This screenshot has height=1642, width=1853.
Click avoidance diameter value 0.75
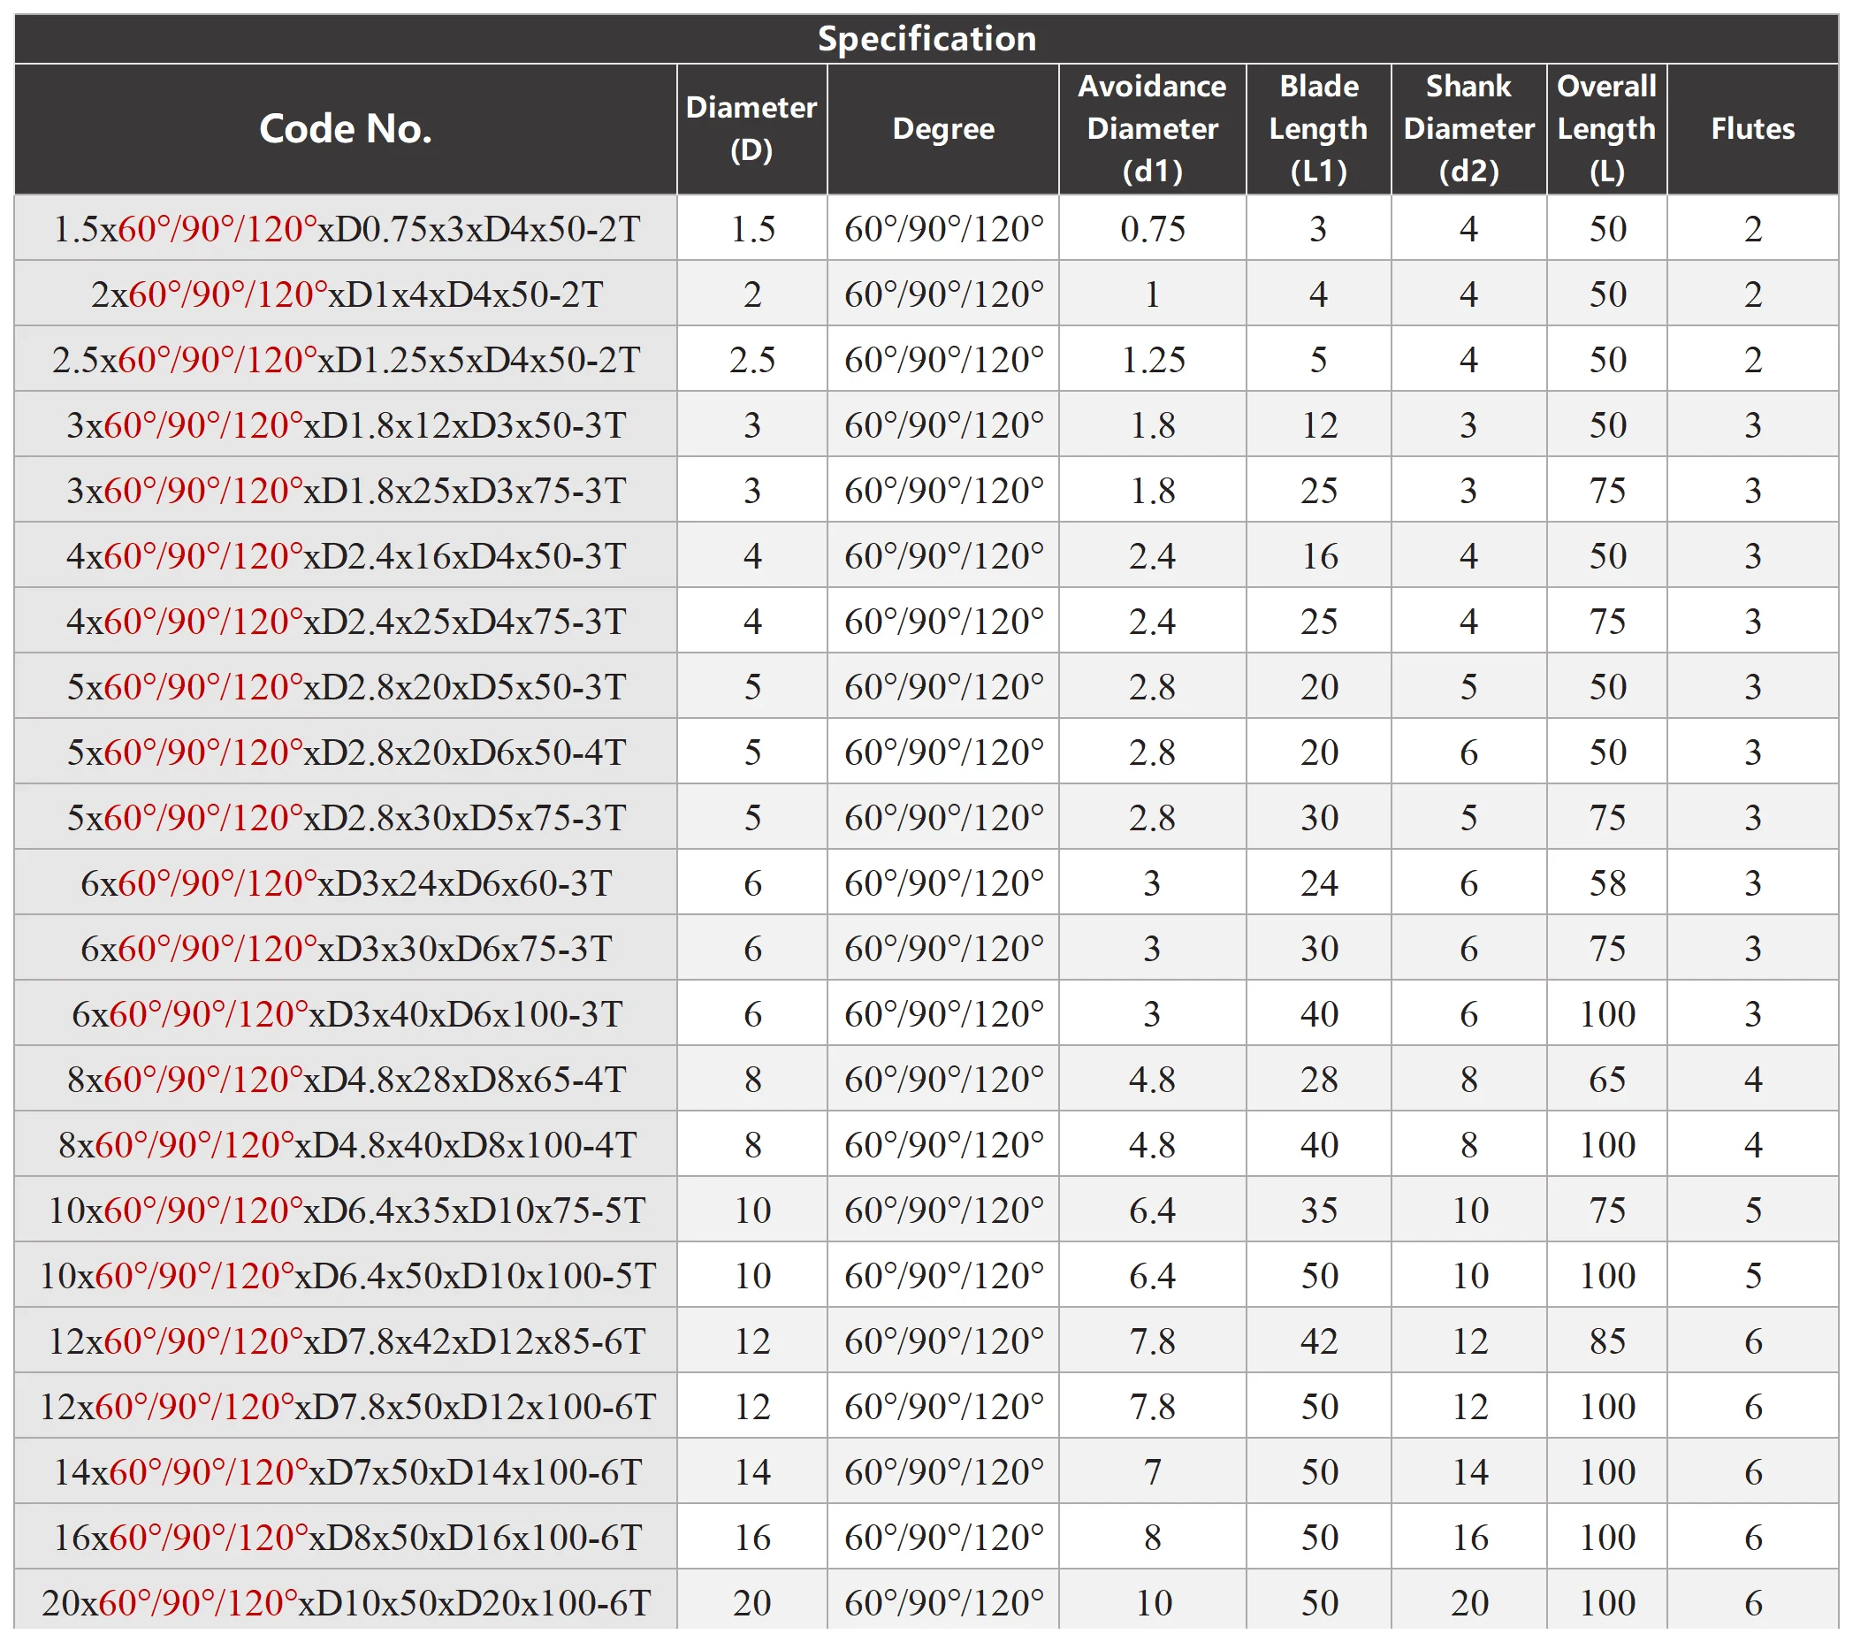coord(1152,228)
